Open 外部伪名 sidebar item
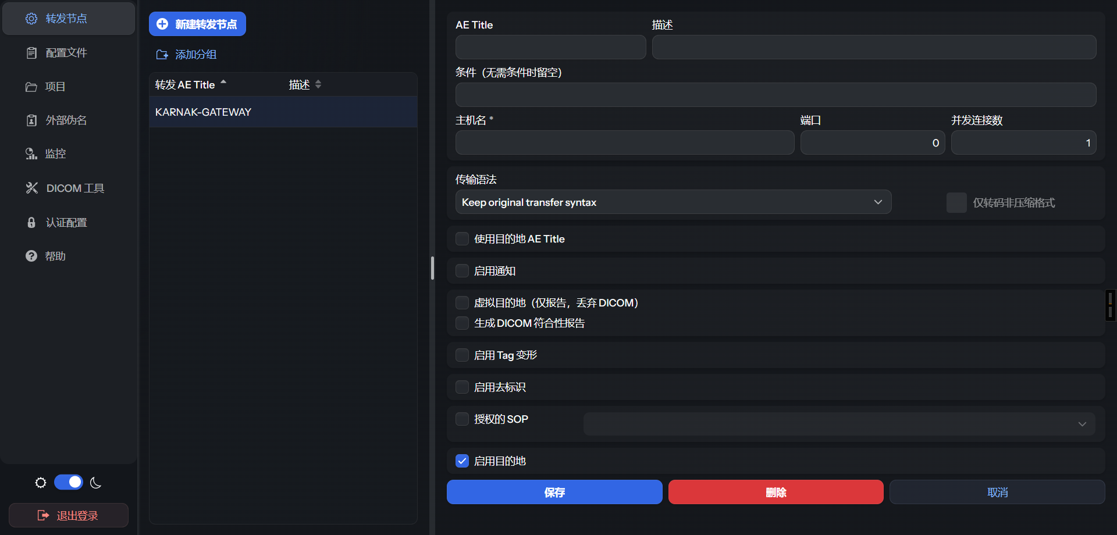1117x535 pixels. tap(69, 120)
